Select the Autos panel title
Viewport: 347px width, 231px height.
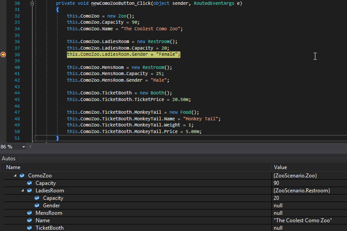9,158
